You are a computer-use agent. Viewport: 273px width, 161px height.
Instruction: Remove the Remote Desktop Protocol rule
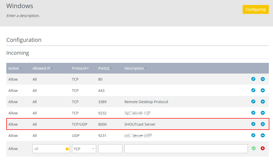coord(263,102)
